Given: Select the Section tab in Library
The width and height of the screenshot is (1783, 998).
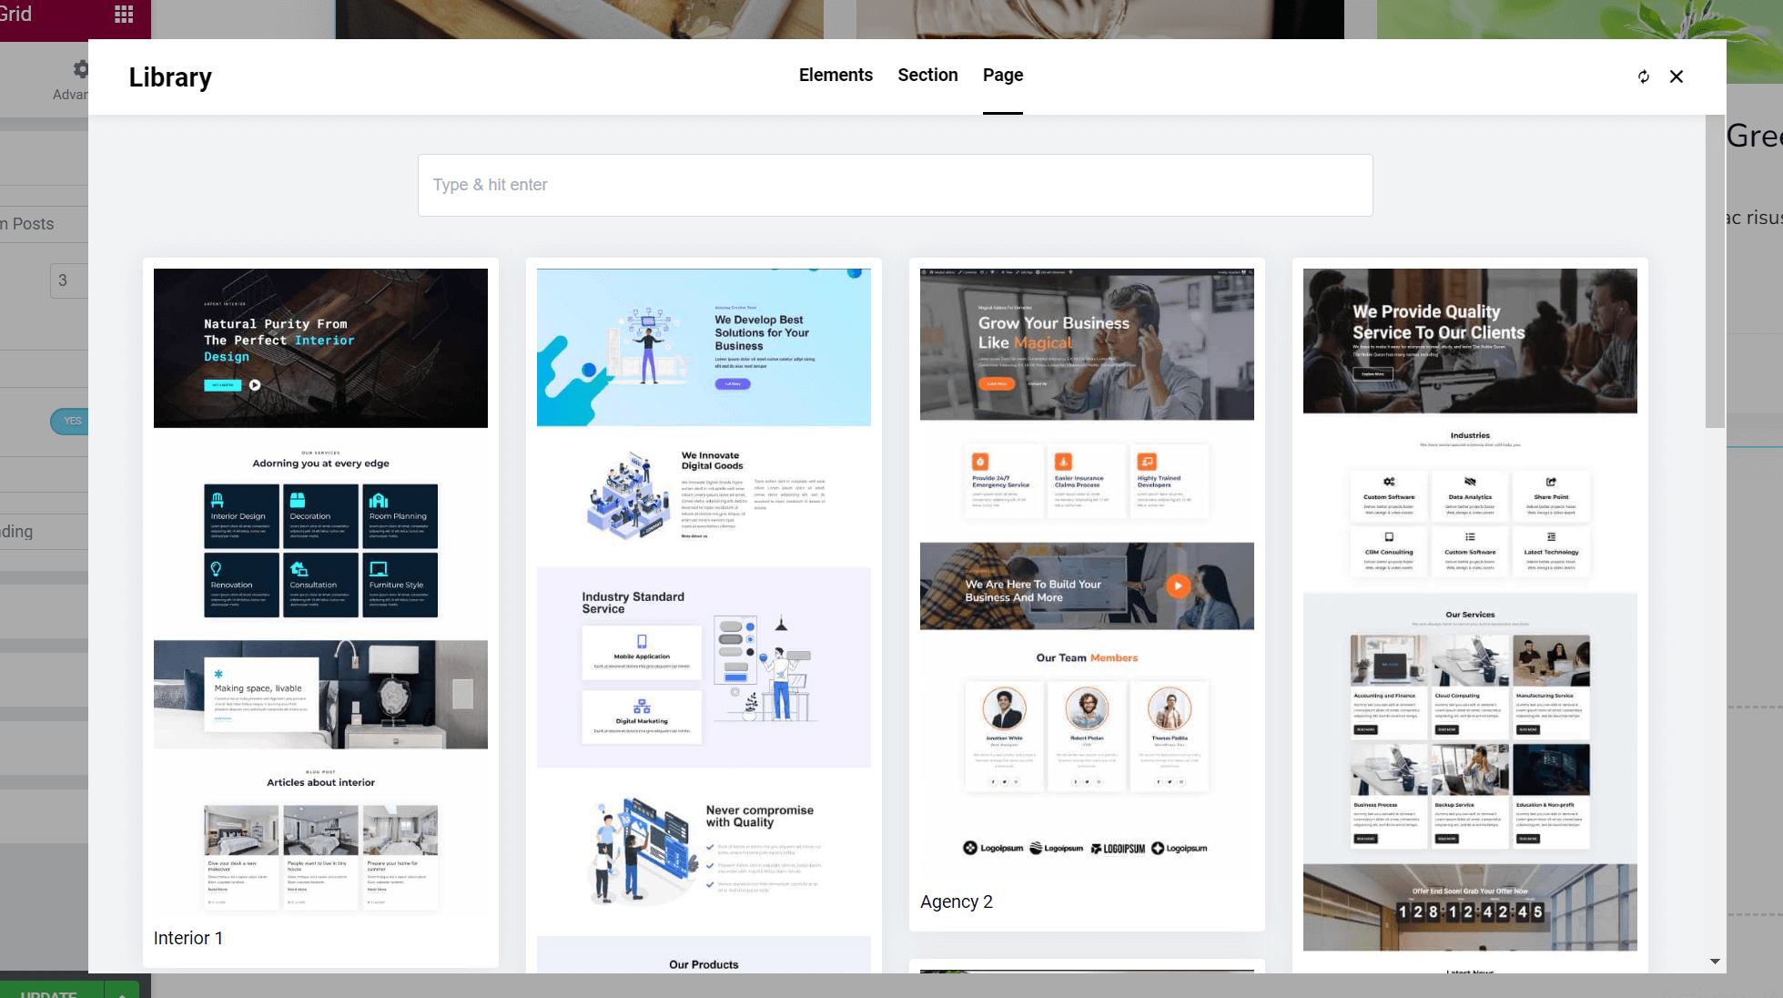Looking at the screenshot, I should pyautogui.click(x=927, y=75).
